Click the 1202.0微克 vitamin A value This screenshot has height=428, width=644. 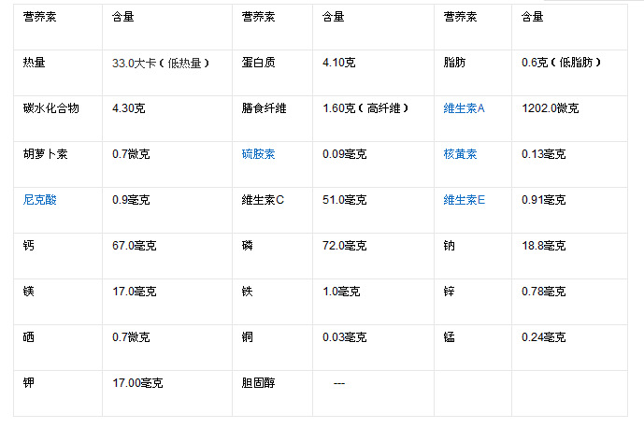coord(551,108)
